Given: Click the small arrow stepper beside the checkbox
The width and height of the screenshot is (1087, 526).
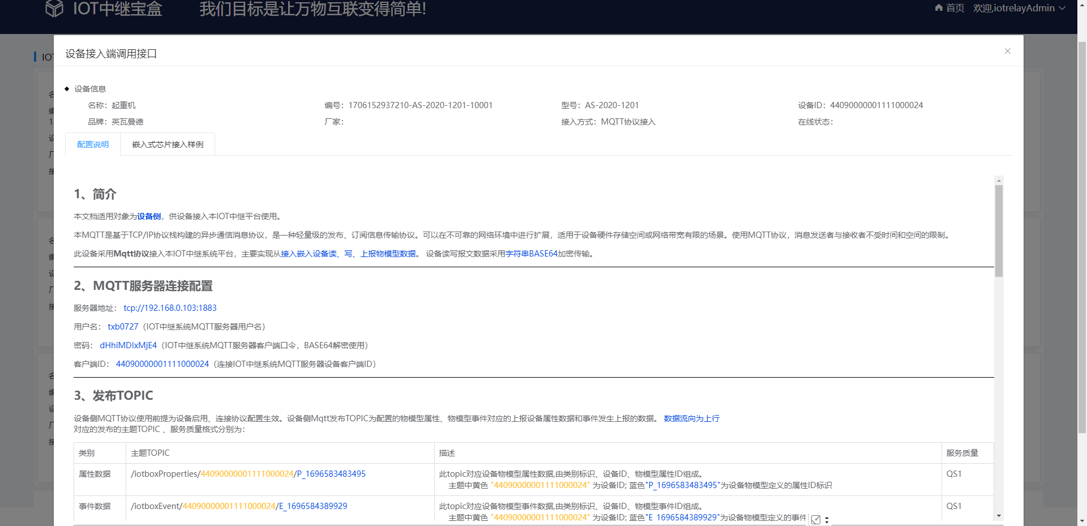Looking at the screenshot, I should click(827, 519).
